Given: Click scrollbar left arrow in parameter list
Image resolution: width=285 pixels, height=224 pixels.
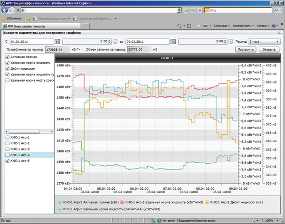Looking at the screenshot, I should click(x=7, y=131).
